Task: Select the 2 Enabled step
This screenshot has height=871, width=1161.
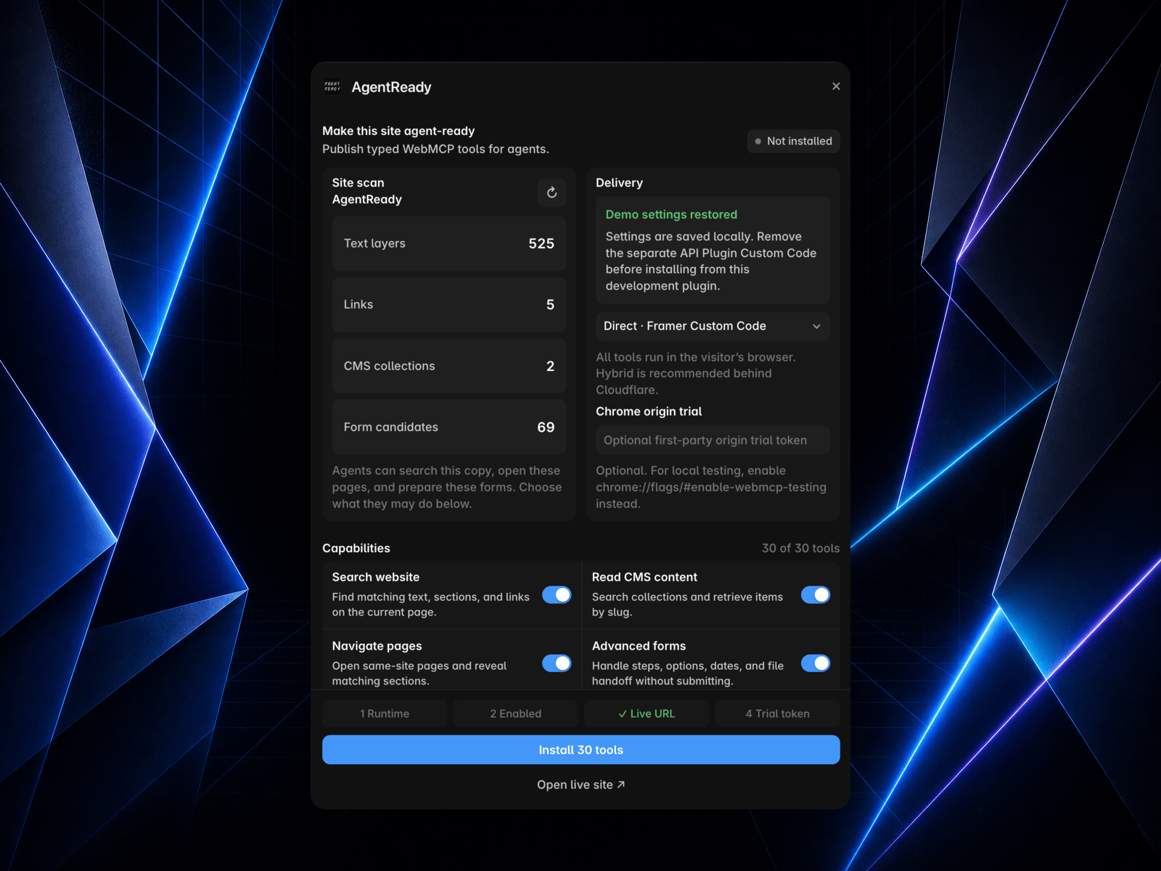Action: [x=516, y=713]
